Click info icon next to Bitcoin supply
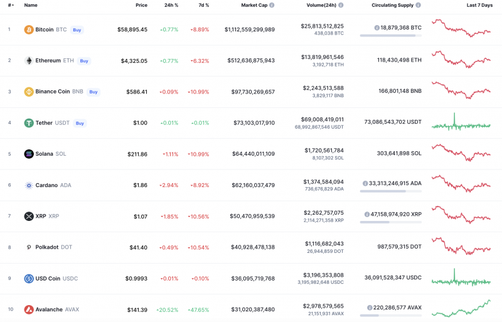502x322 pixels. click(377, 28)
